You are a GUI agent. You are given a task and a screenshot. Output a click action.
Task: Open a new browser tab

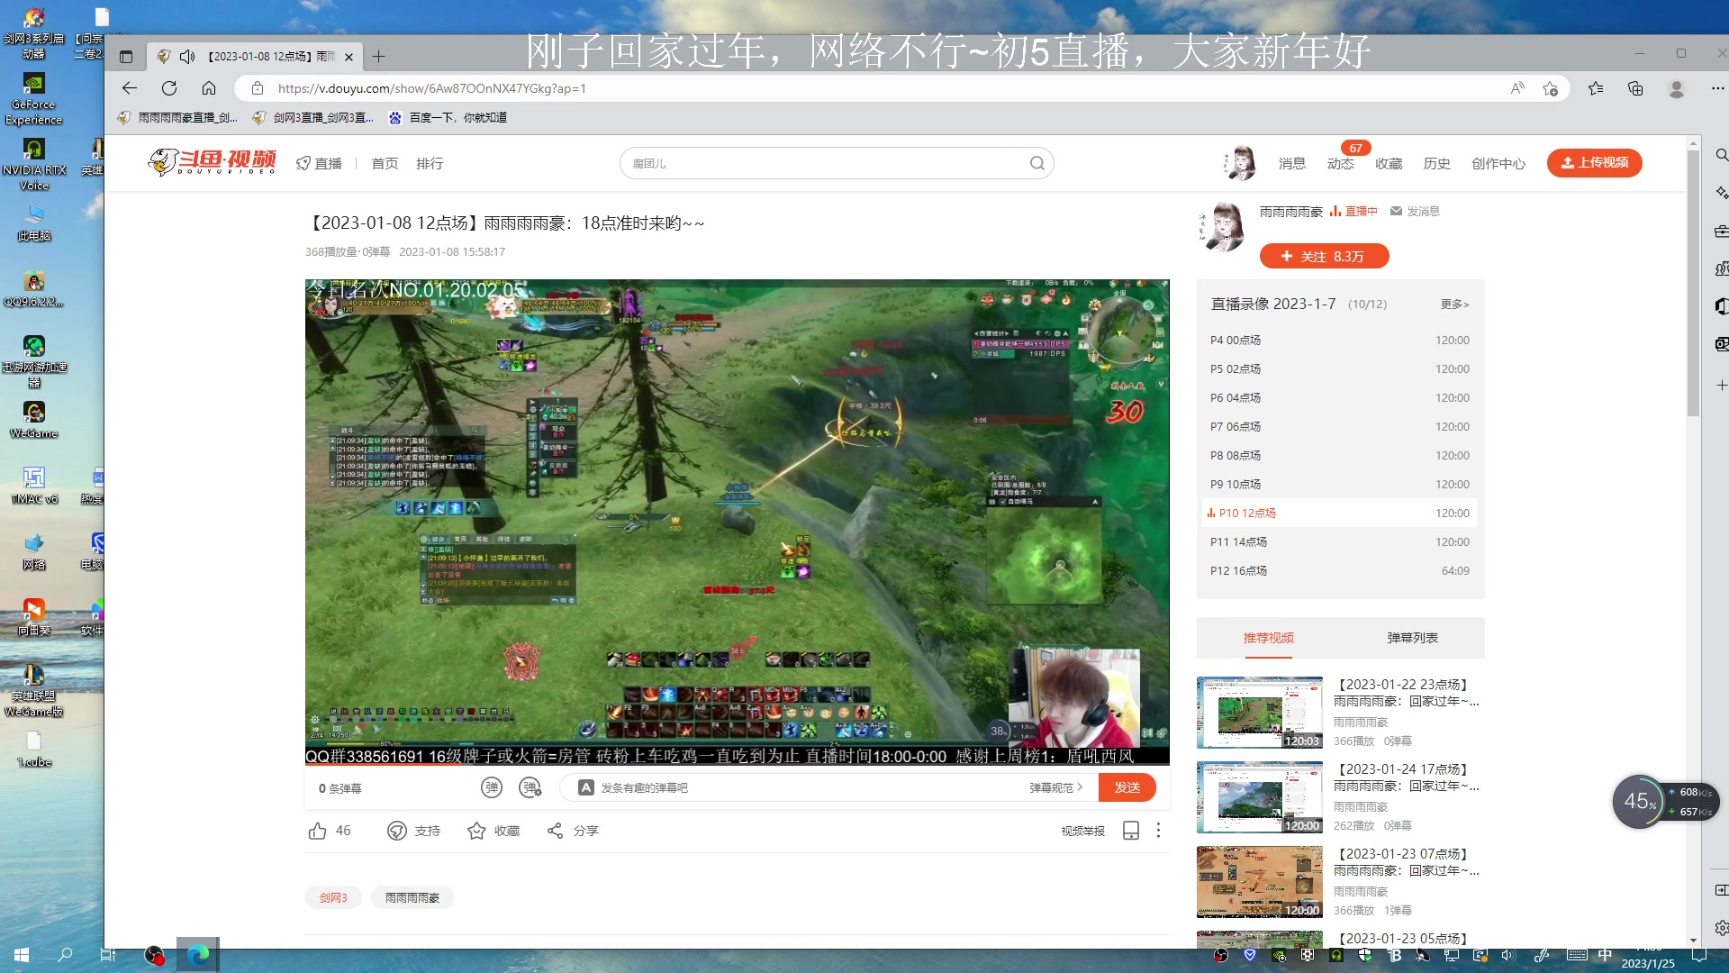pos(379,57)
